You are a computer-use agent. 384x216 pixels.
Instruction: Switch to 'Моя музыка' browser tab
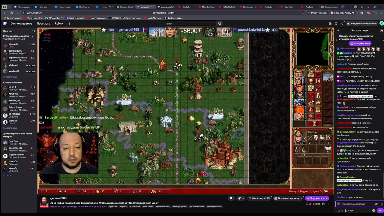pos(62,7)
